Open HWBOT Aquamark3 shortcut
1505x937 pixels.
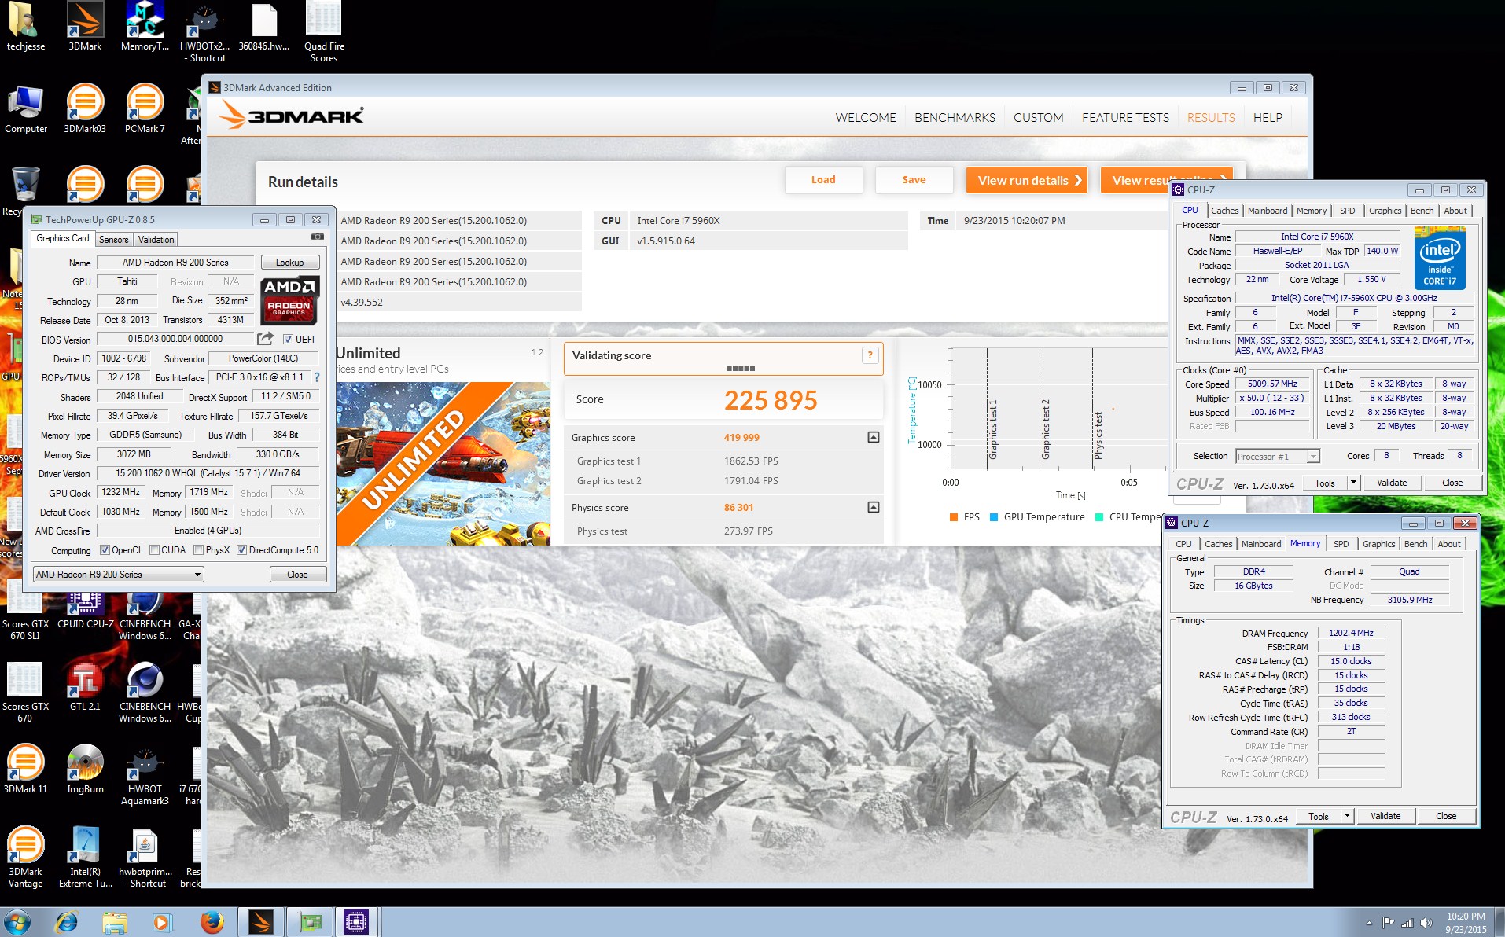(145, 774)
